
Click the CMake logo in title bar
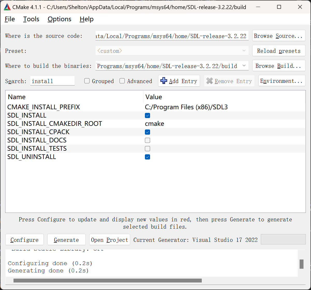(7, 7)
